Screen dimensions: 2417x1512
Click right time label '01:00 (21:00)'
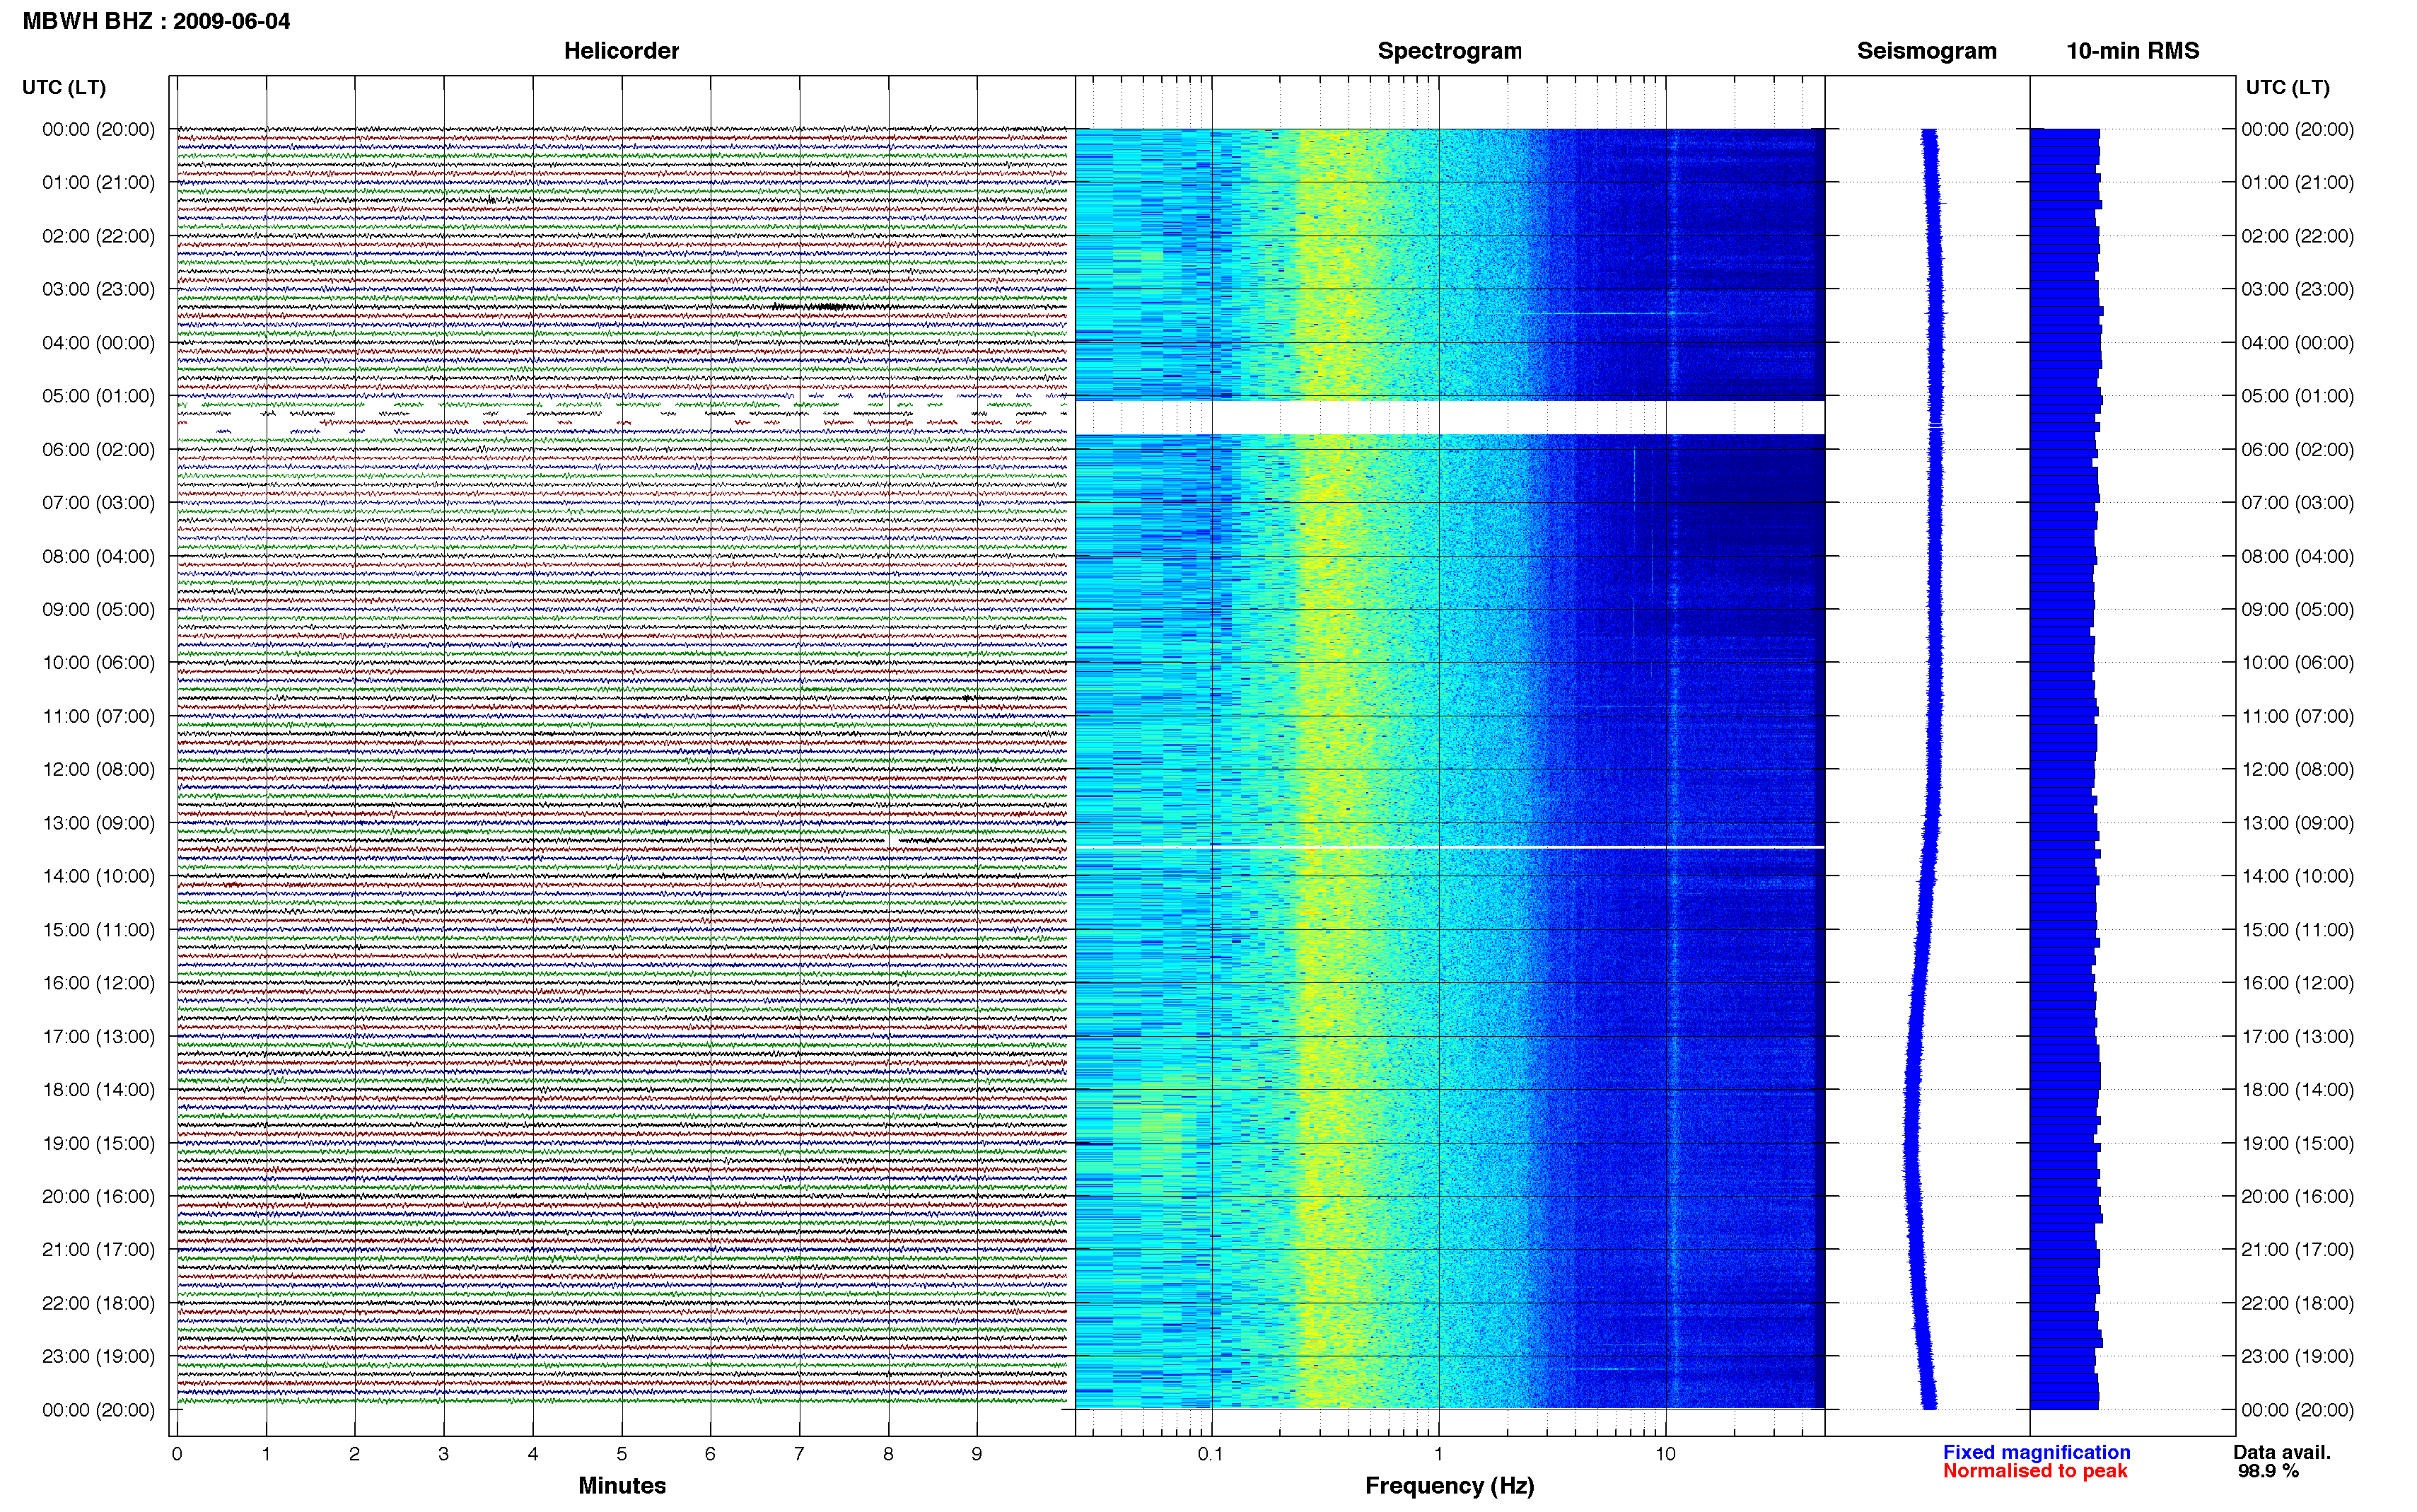tap(2297, 183)
